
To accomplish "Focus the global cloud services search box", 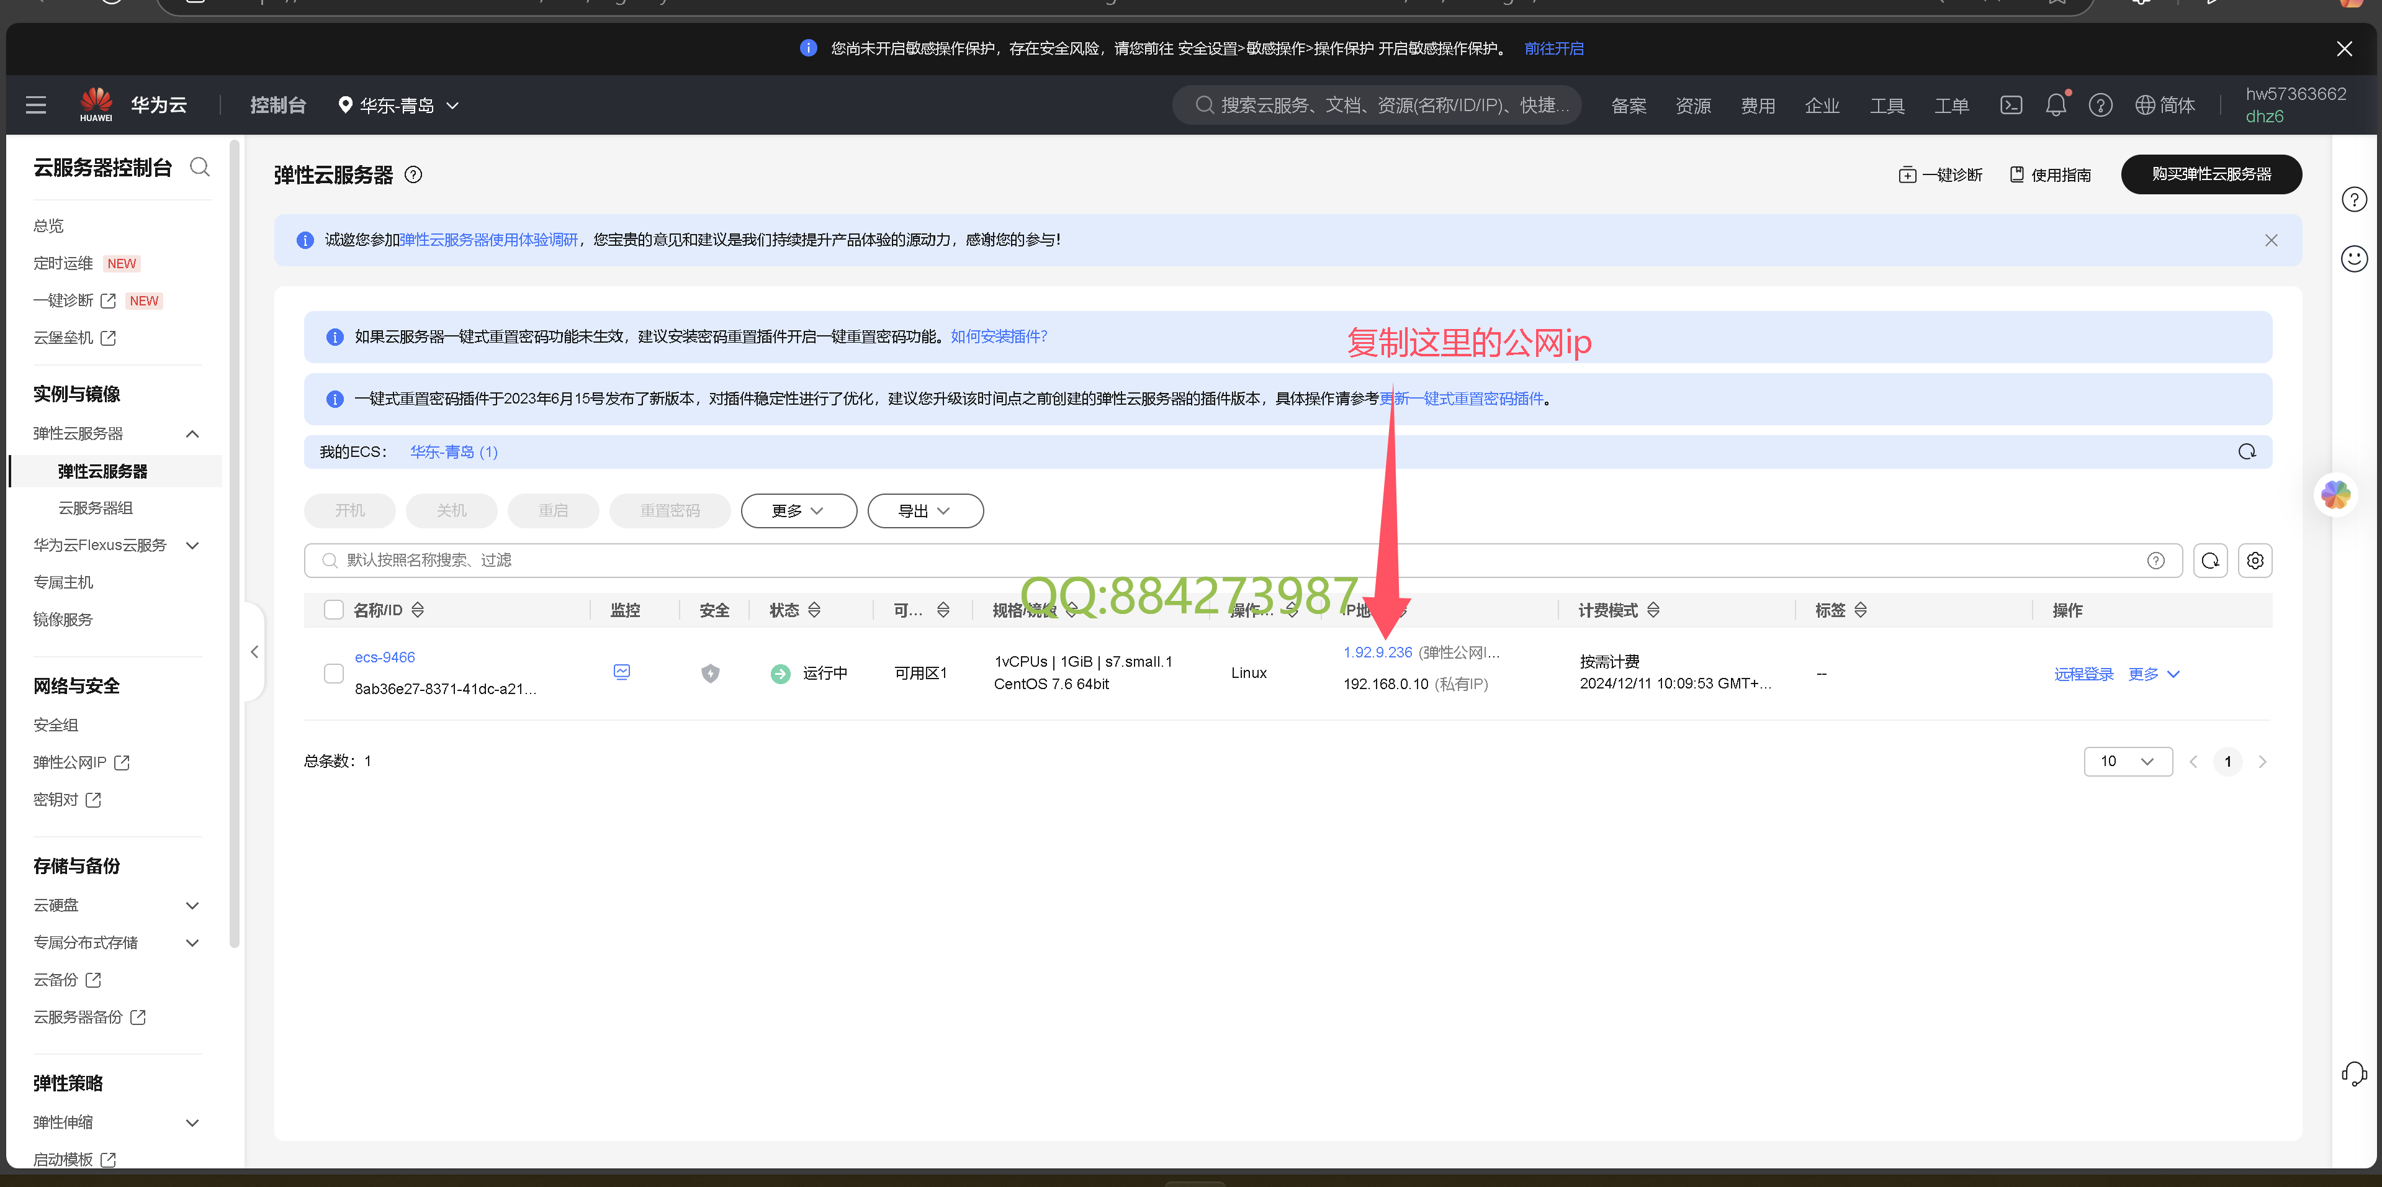I will click(x=1377, y=106).
